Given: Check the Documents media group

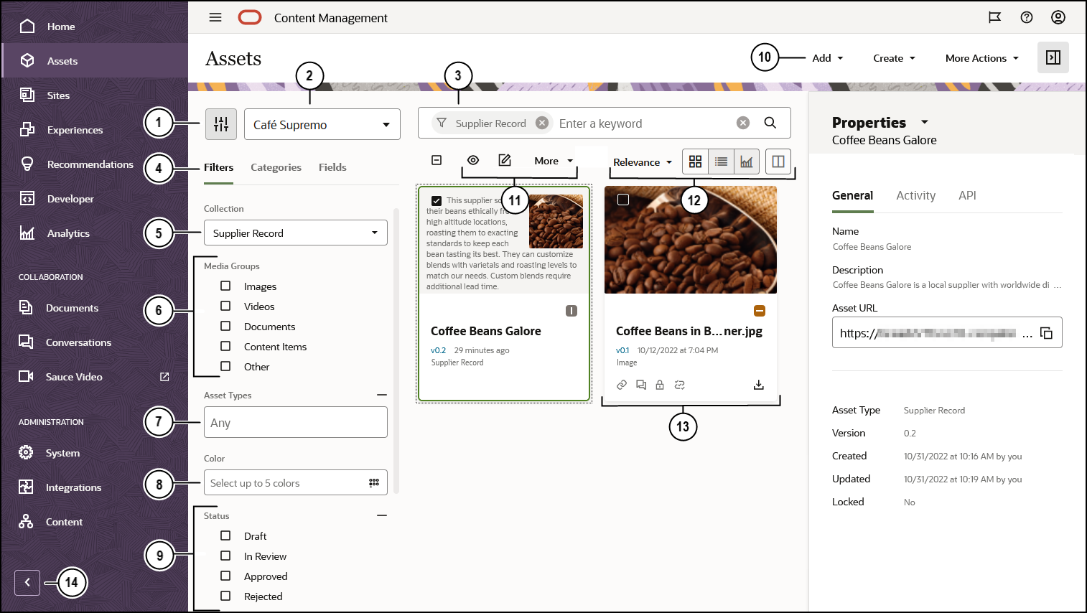Looking at the screenshot, I should [225, 326].
